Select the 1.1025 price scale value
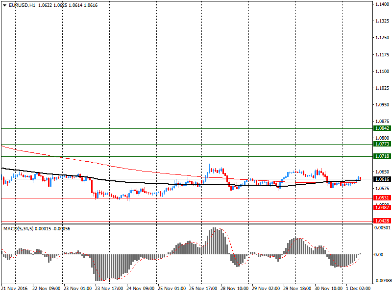392x294 pixels. coord(382,88)
